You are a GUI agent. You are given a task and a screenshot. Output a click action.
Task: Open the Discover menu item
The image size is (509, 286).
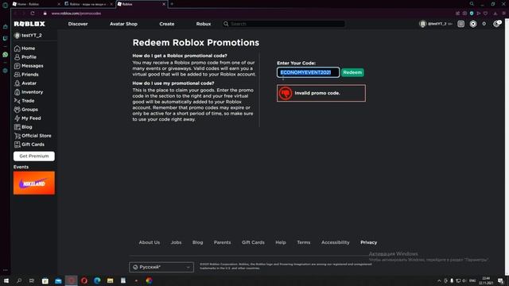[x=78, y=24]
